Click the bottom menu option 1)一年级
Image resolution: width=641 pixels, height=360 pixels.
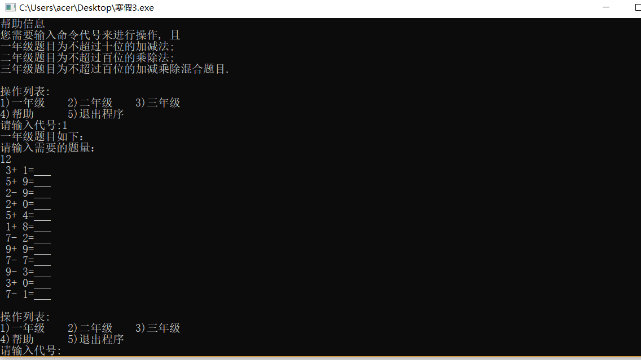click(x=23, y=328)
